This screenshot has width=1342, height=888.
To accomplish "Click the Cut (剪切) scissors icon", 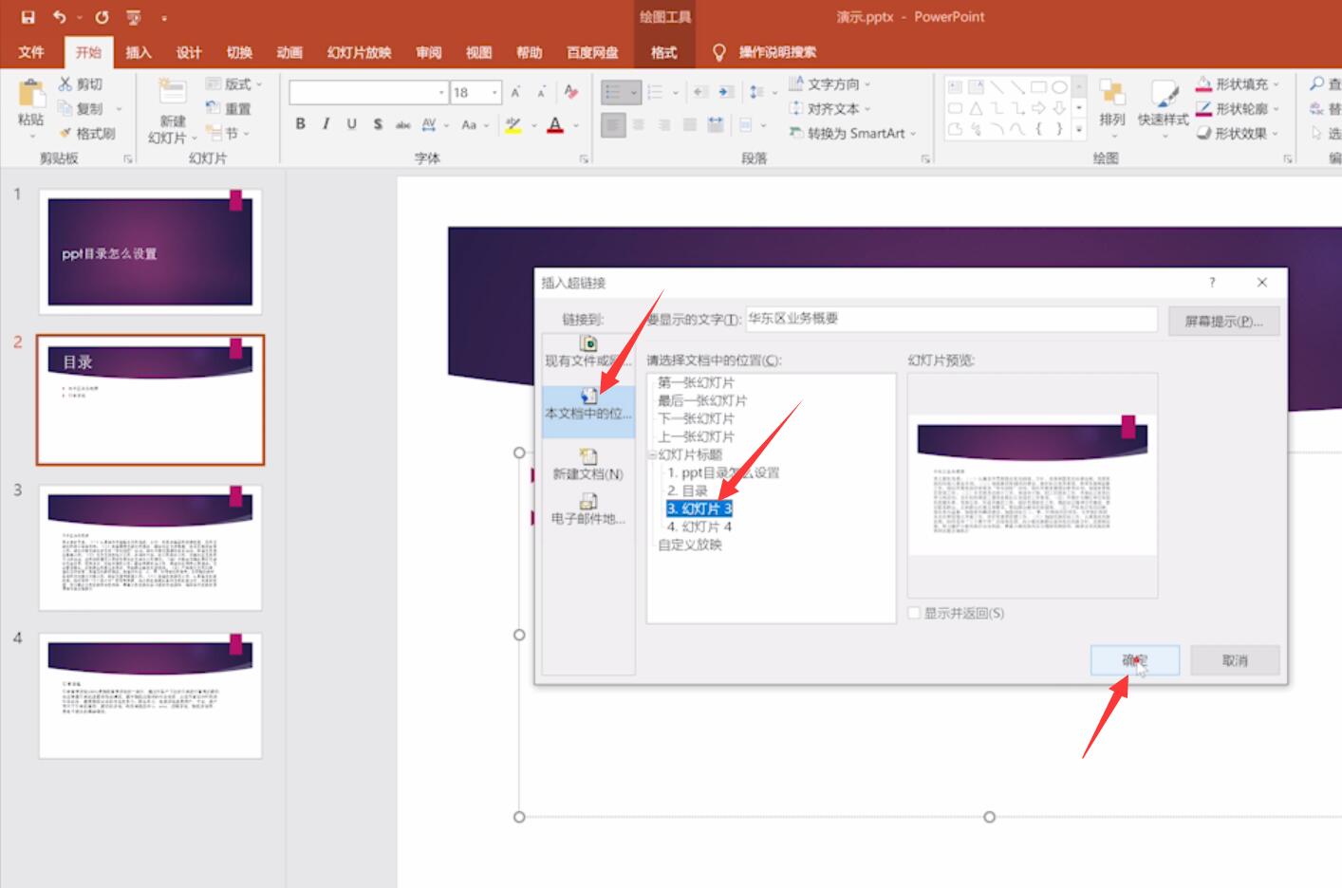I will pos(65,84).
